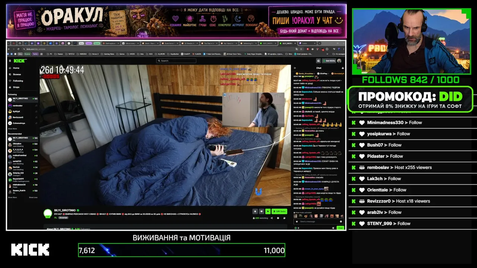Screen dimensions: 477x268
Task: Click 'STENY_999 > Follow' overlay row
Action: point(413,224)
